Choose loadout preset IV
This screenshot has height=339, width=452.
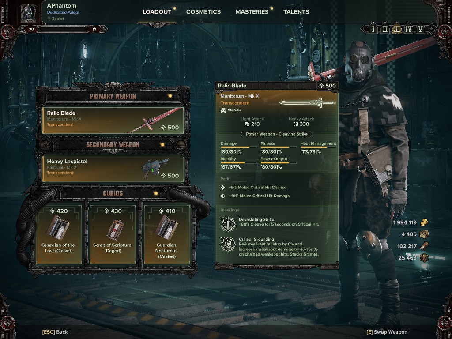coord(408,29)
